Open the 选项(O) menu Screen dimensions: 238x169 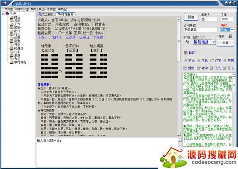(x=51, y=9)
